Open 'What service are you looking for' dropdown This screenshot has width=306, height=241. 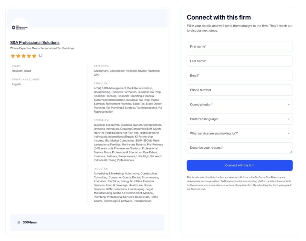[239, 133]
